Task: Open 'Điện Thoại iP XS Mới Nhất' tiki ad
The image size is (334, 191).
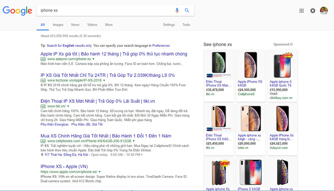Action: [98, 101]
